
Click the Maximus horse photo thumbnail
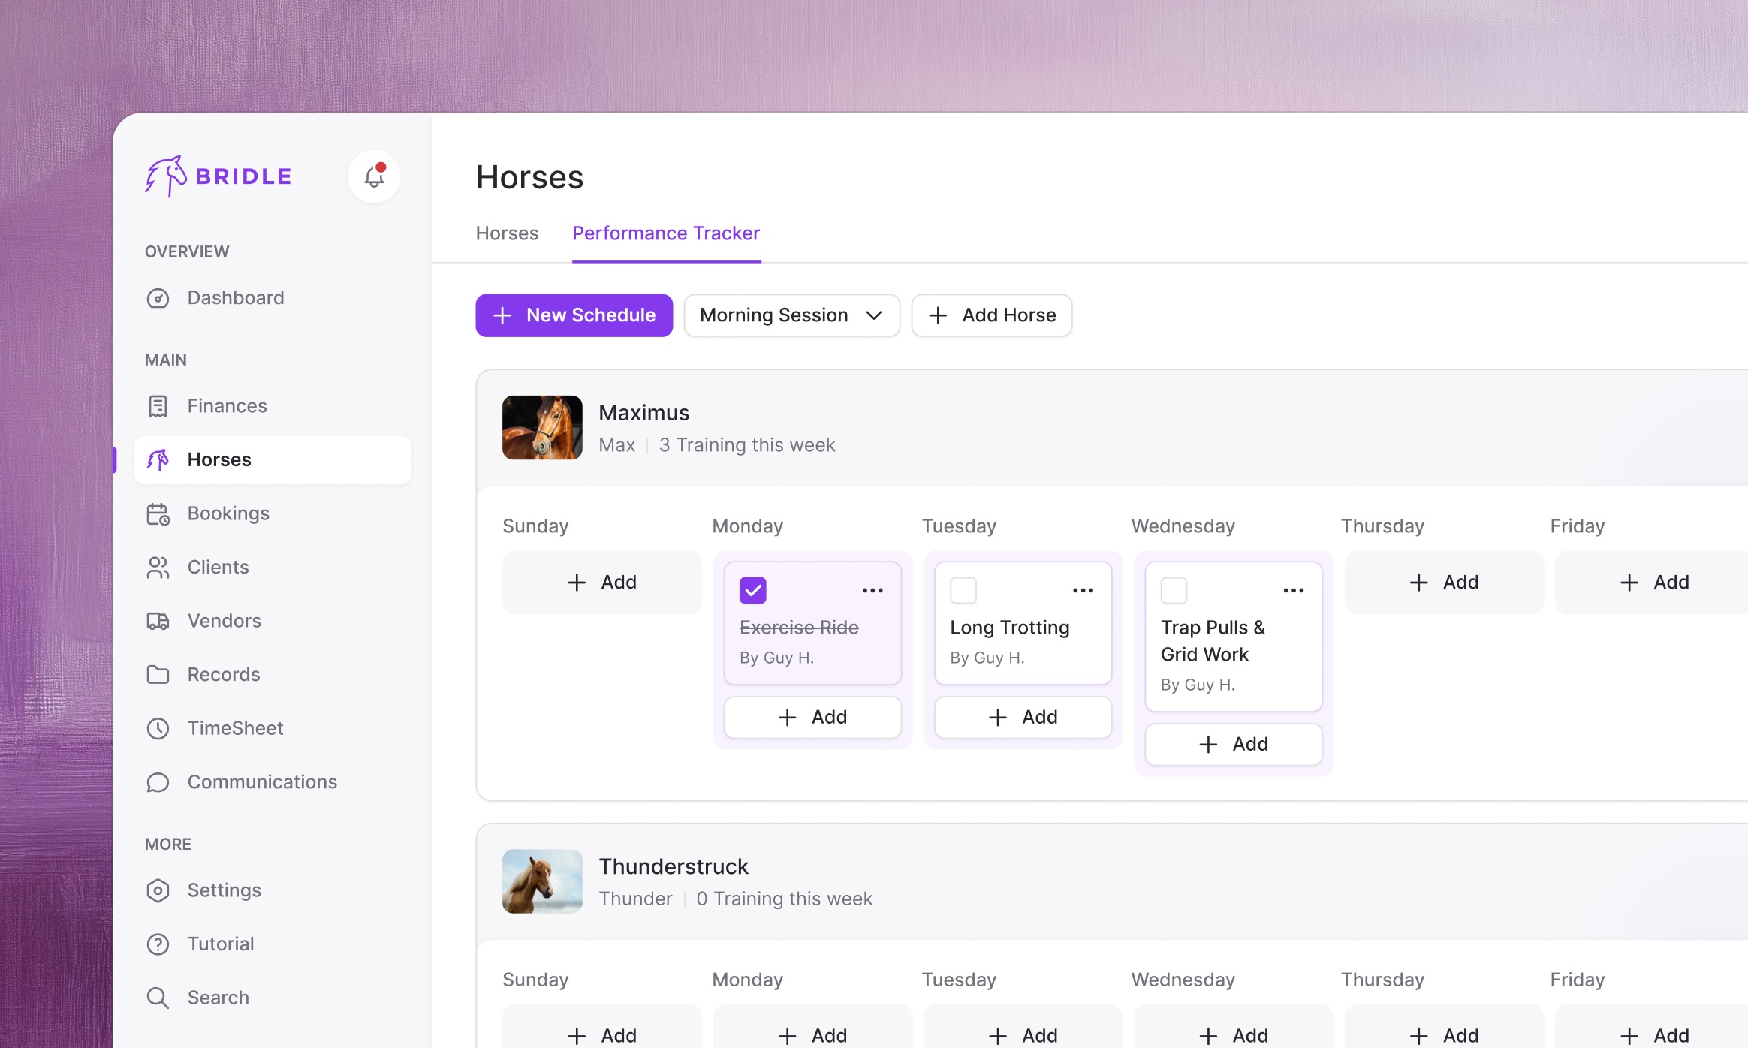tap(542, 428)
